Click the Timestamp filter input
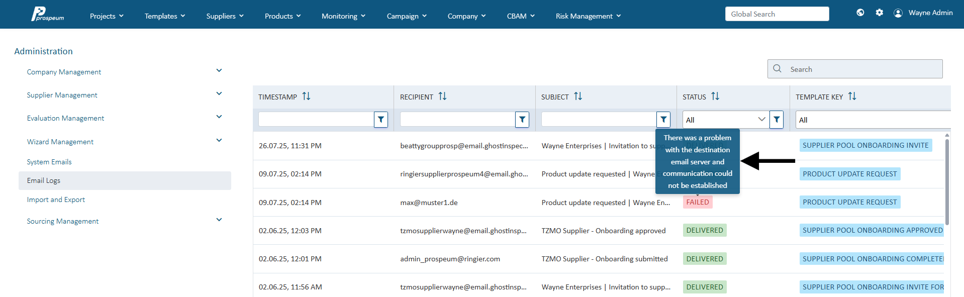 316,120
